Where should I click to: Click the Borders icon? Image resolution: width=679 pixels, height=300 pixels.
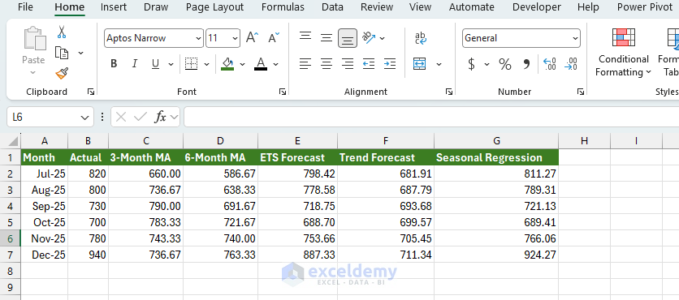(x=192, y=64)
